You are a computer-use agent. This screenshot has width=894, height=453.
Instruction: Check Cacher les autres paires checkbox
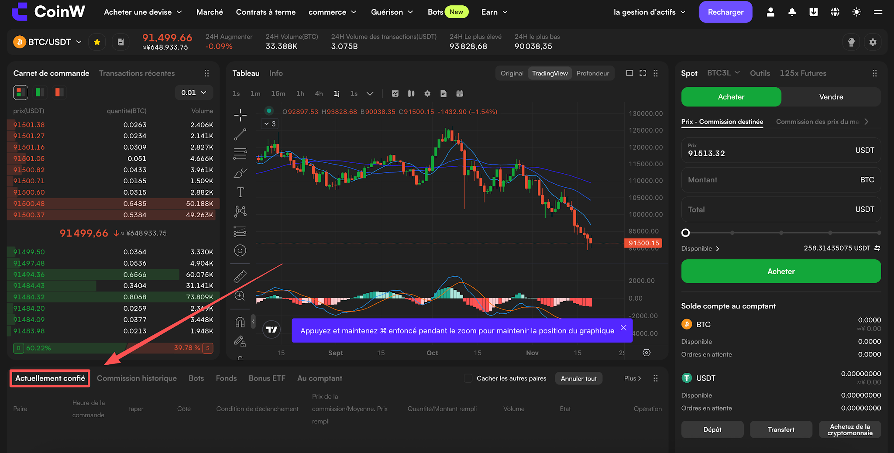(x=468, y=378)
